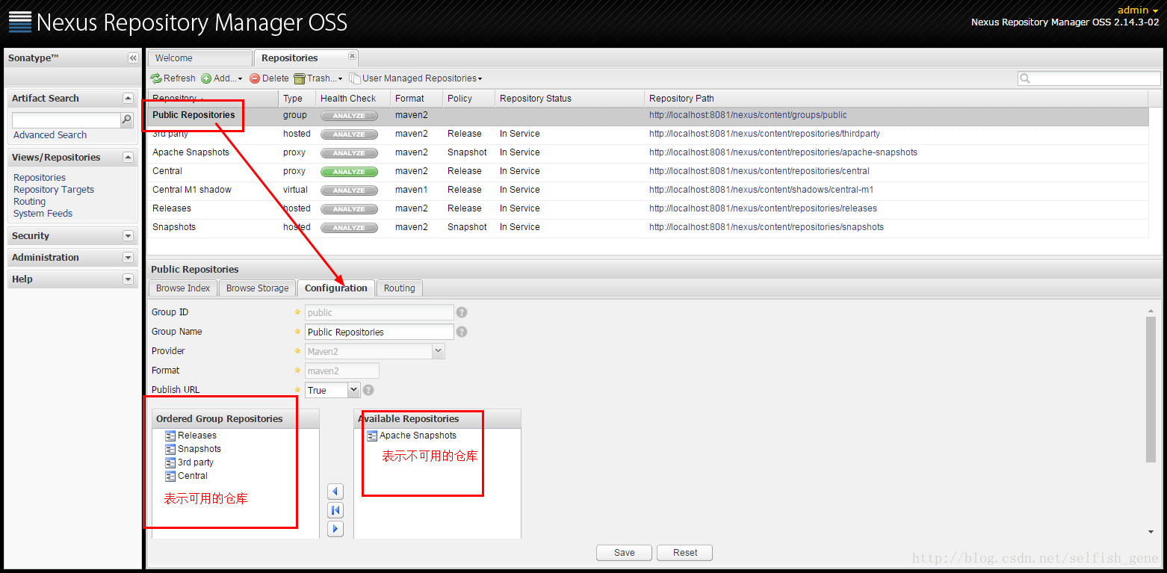Click the Reset button
This screenshot has width=1167, height=573.
[685, 553]
